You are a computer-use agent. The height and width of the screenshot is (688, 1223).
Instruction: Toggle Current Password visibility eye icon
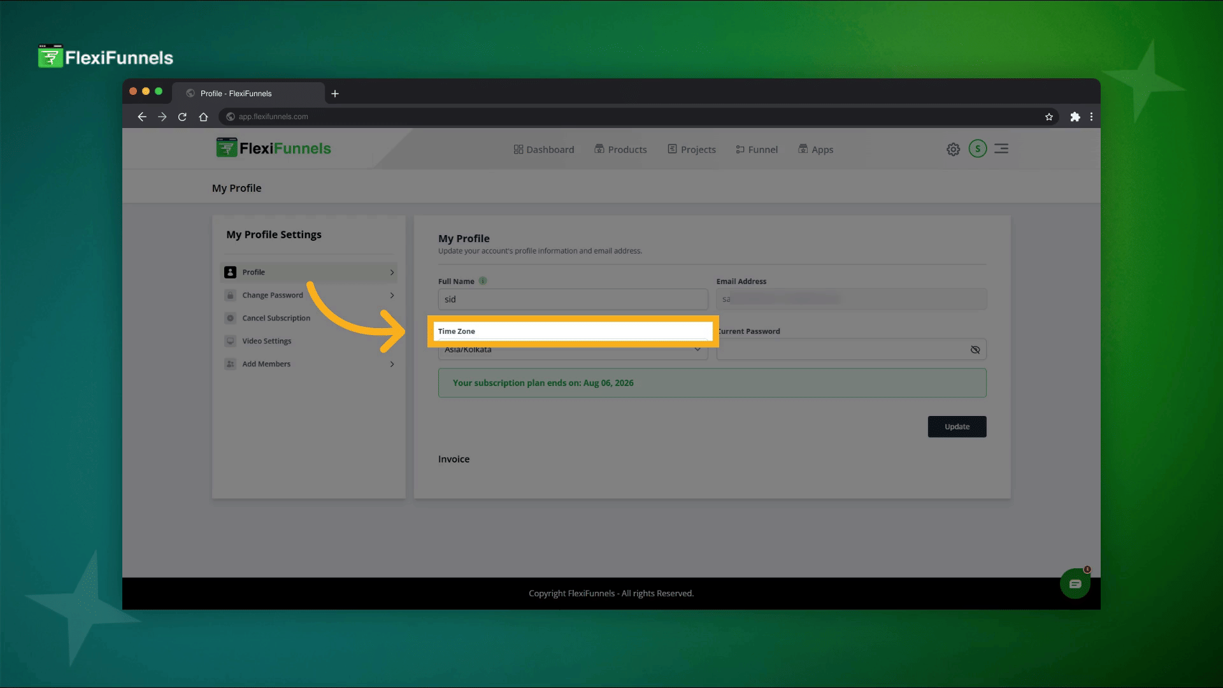click(975, 350)
